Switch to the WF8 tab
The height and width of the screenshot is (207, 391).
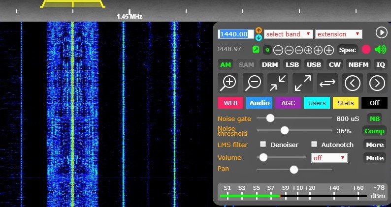pos(230,103)
